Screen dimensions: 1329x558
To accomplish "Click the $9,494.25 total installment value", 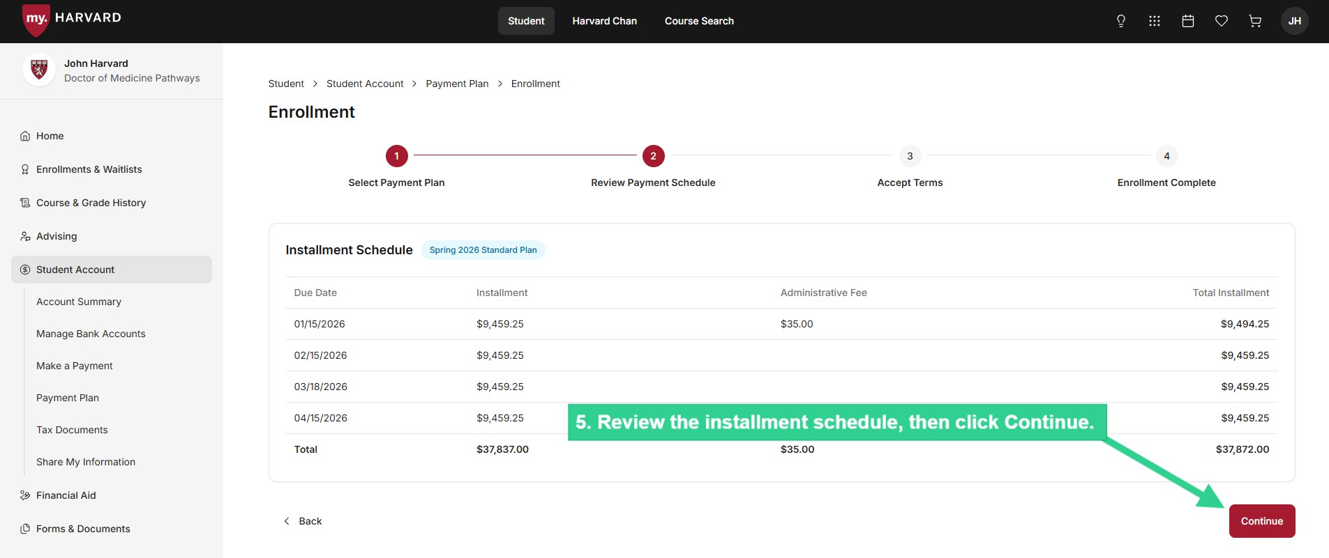I will (1245, 324).
